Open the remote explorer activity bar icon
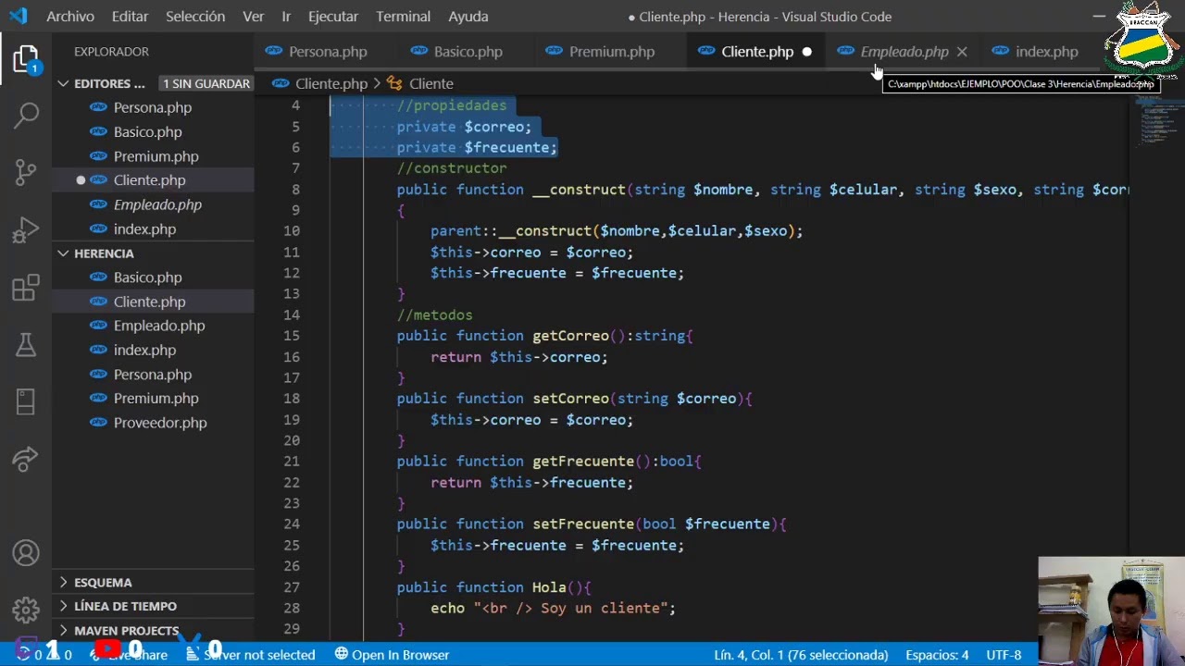 pyautogui.click(x=26, y=401)
